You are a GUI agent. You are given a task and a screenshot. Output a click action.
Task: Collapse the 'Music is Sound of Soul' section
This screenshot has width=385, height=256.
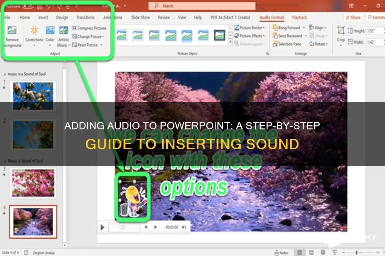click(5, 161)
